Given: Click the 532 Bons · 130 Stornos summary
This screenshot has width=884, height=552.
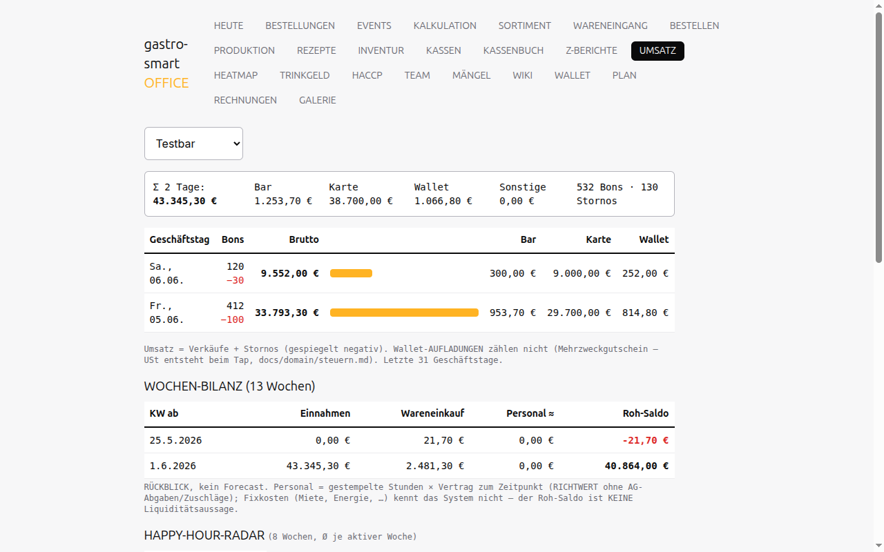Looking at the screenshot, I should click(x=617, y=194).
